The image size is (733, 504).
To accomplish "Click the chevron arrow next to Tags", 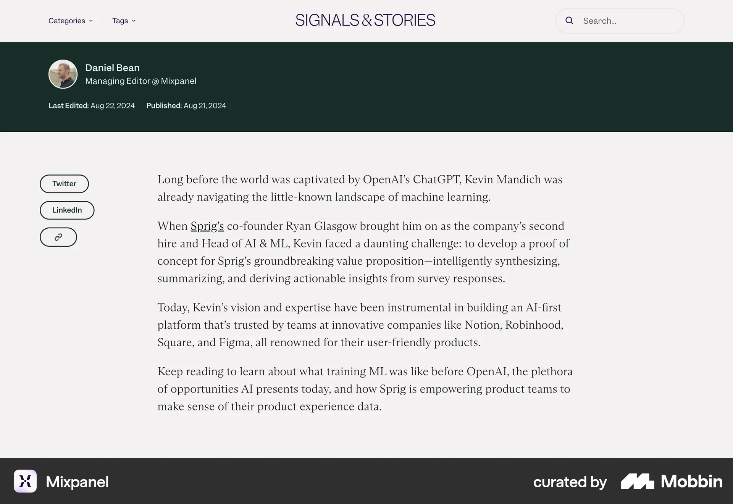I will point(134,21).
